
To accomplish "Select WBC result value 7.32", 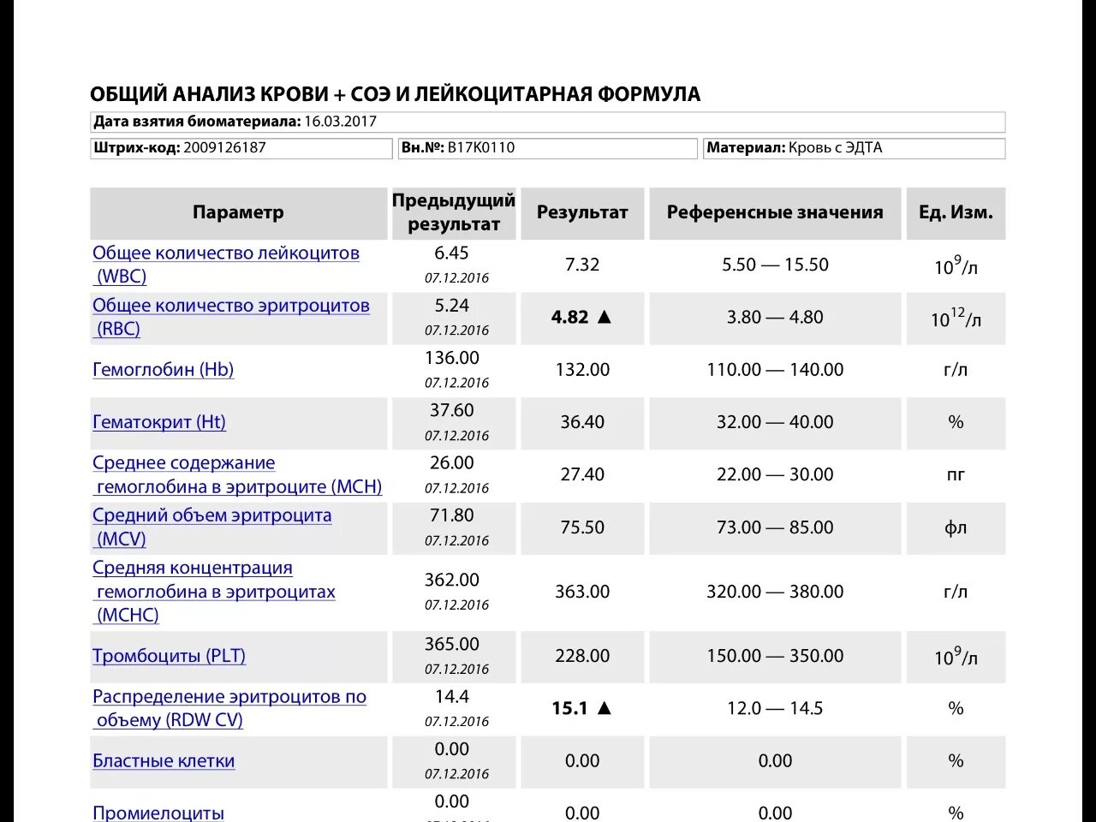I will pos(582,265).
